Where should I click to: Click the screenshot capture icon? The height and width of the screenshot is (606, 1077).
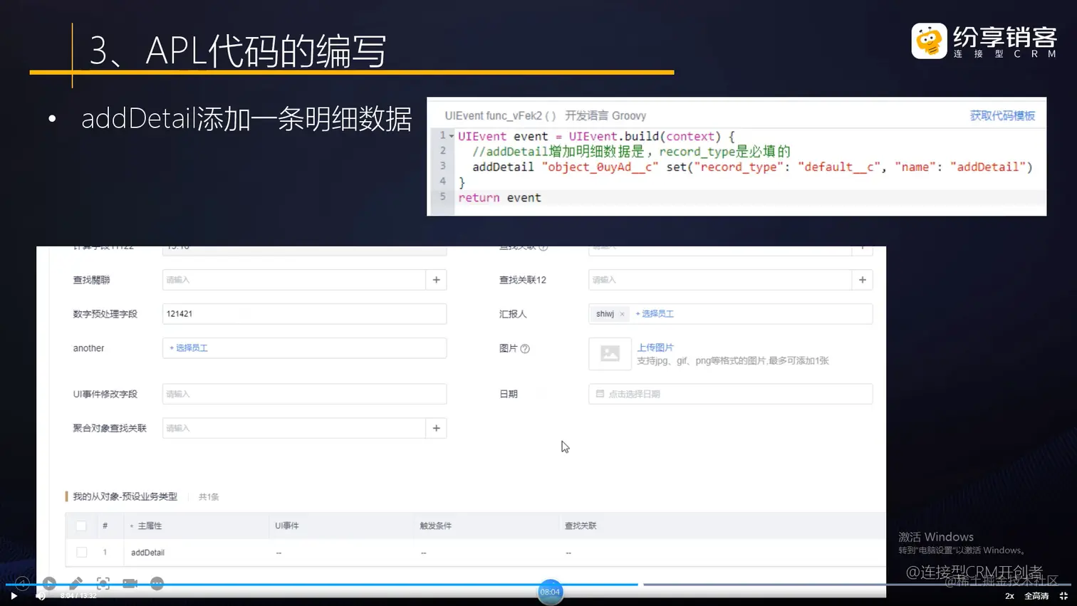coord(103,583)
